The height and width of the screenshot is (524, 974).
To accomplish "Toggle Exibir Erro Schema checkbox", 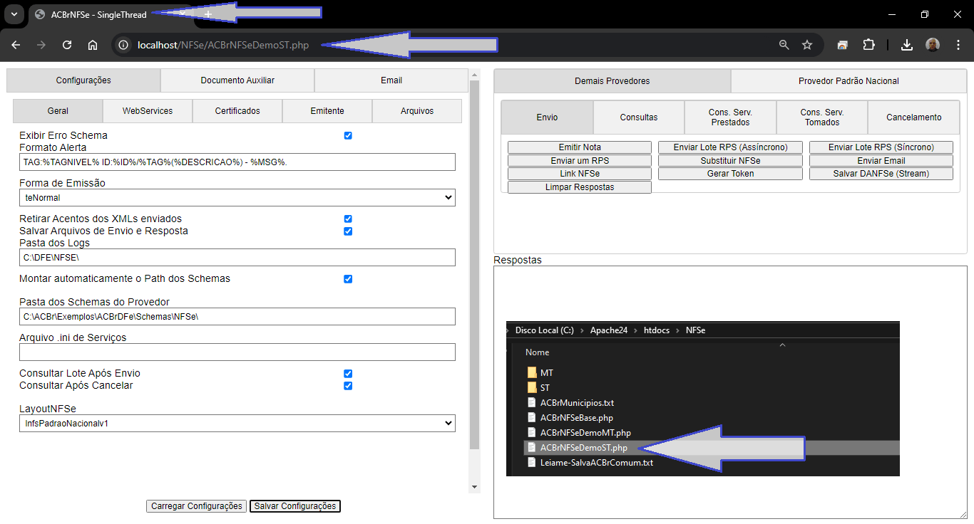I will (x=348, y=135).
